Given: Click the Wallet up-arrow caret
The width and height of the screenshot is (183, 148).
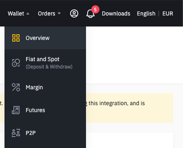Looking at the screenshot, I should click(28, 13).
